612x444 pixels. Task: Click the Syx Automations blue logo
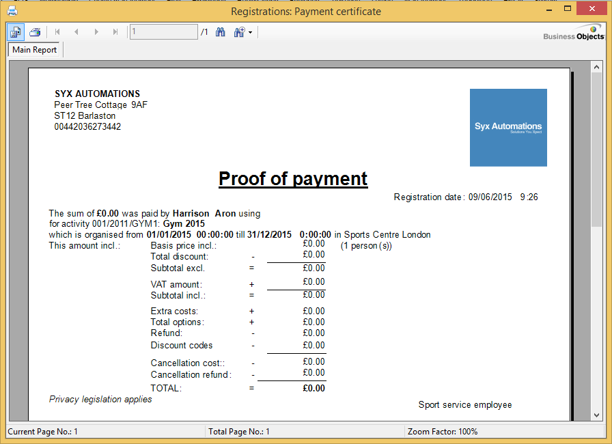pos(508,127)
